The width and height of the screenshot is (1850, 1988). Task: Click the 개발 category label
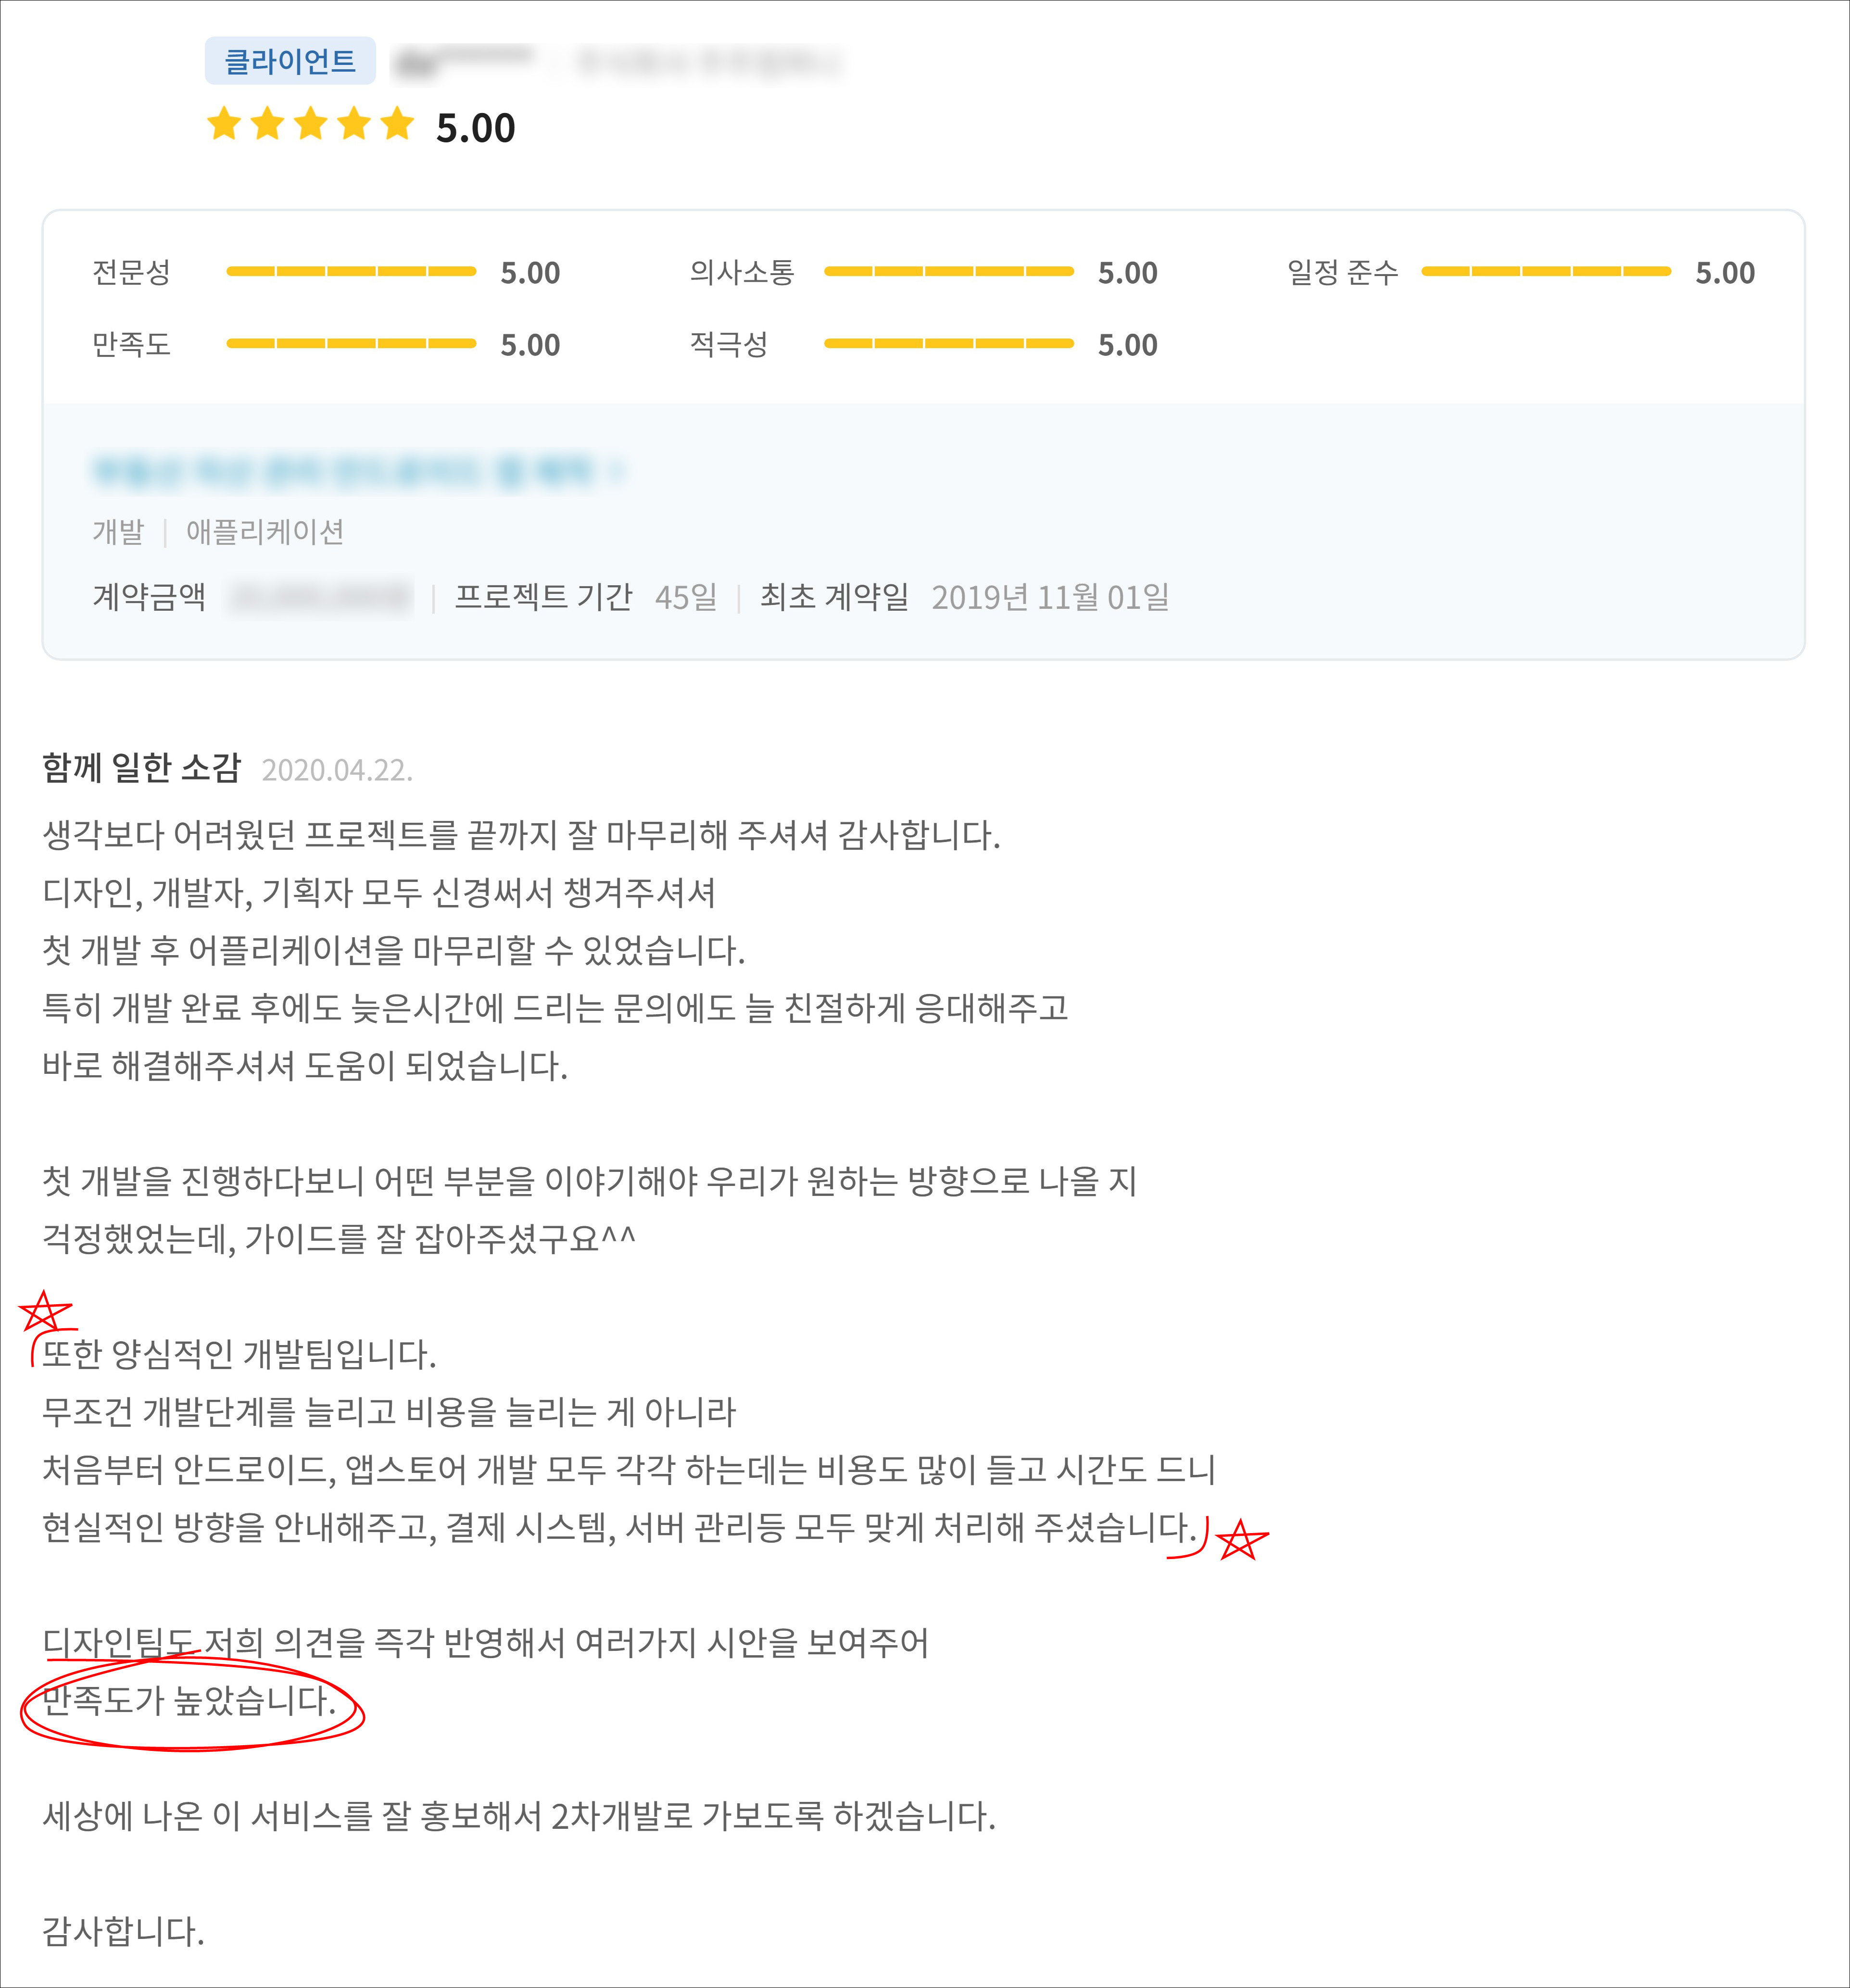[118, 531]
